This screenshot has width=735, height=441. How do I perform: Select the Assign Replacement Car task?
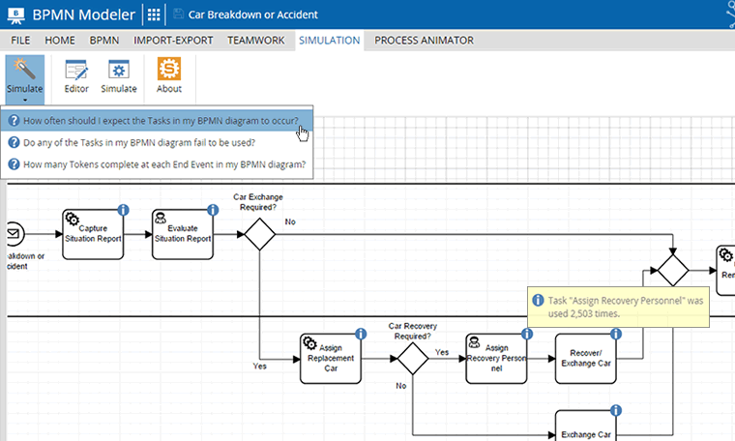pos(331,359)
